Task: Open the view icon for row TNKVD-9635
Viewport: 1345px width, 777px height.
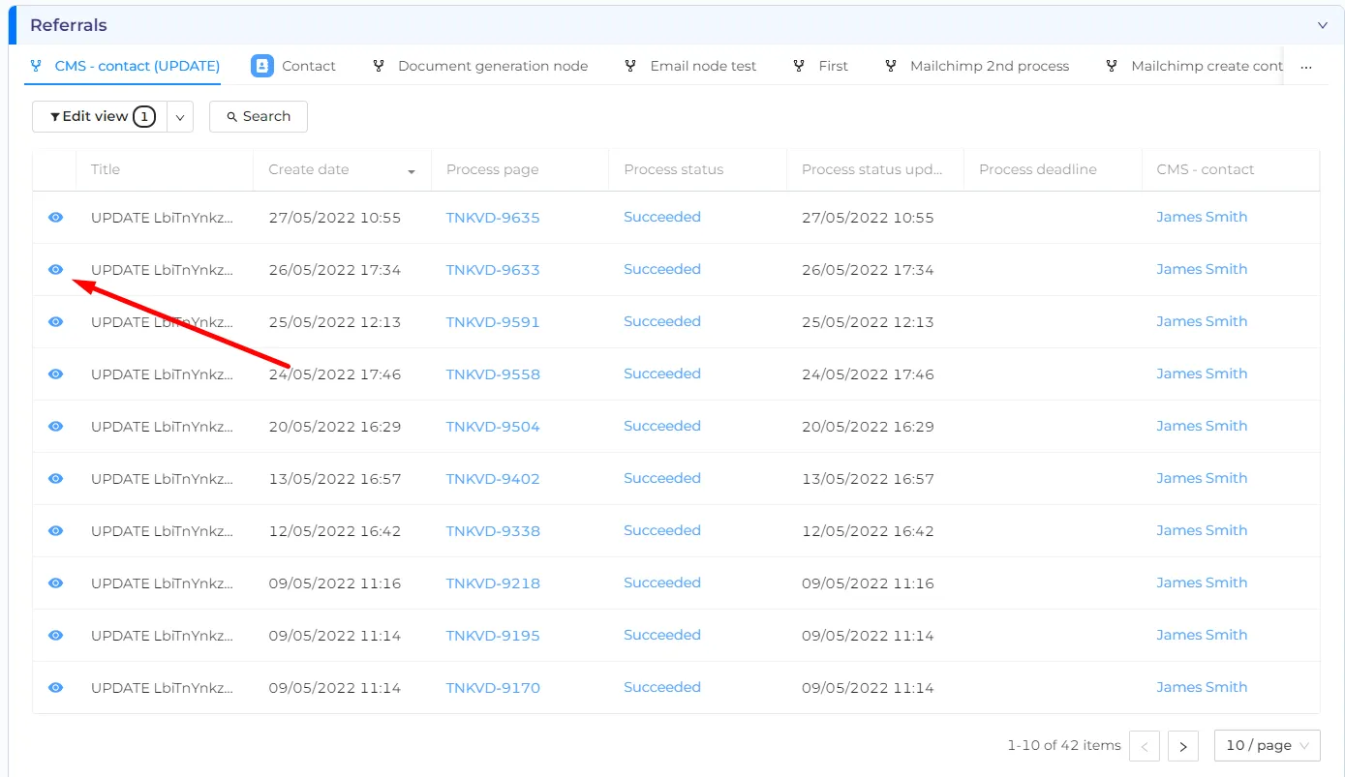Action: [55, 218]
